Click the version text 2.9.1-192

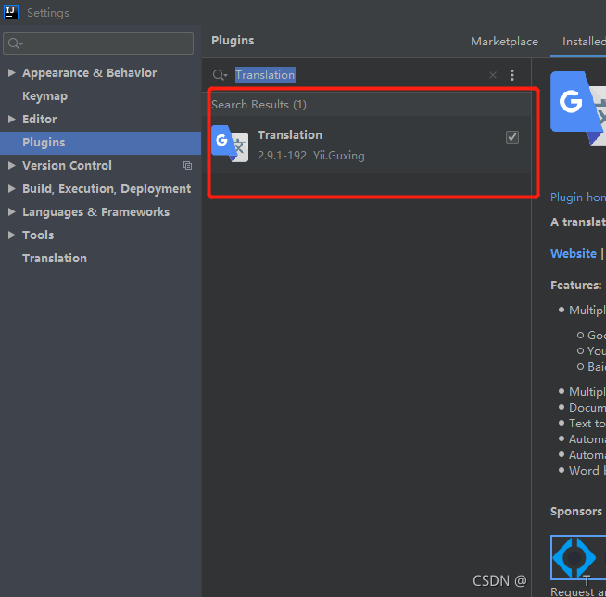282,156
